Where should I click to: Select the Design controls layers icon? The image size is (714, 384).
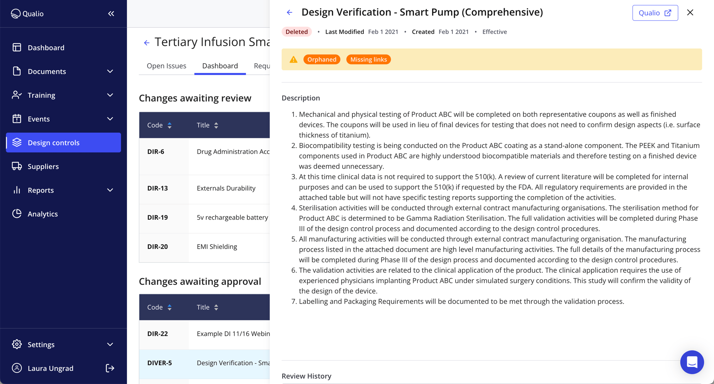[x=17, y=142]
